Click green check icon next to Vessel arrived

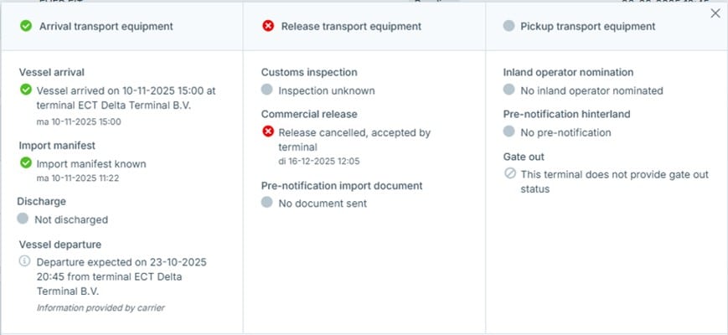[x=26, y=90]
